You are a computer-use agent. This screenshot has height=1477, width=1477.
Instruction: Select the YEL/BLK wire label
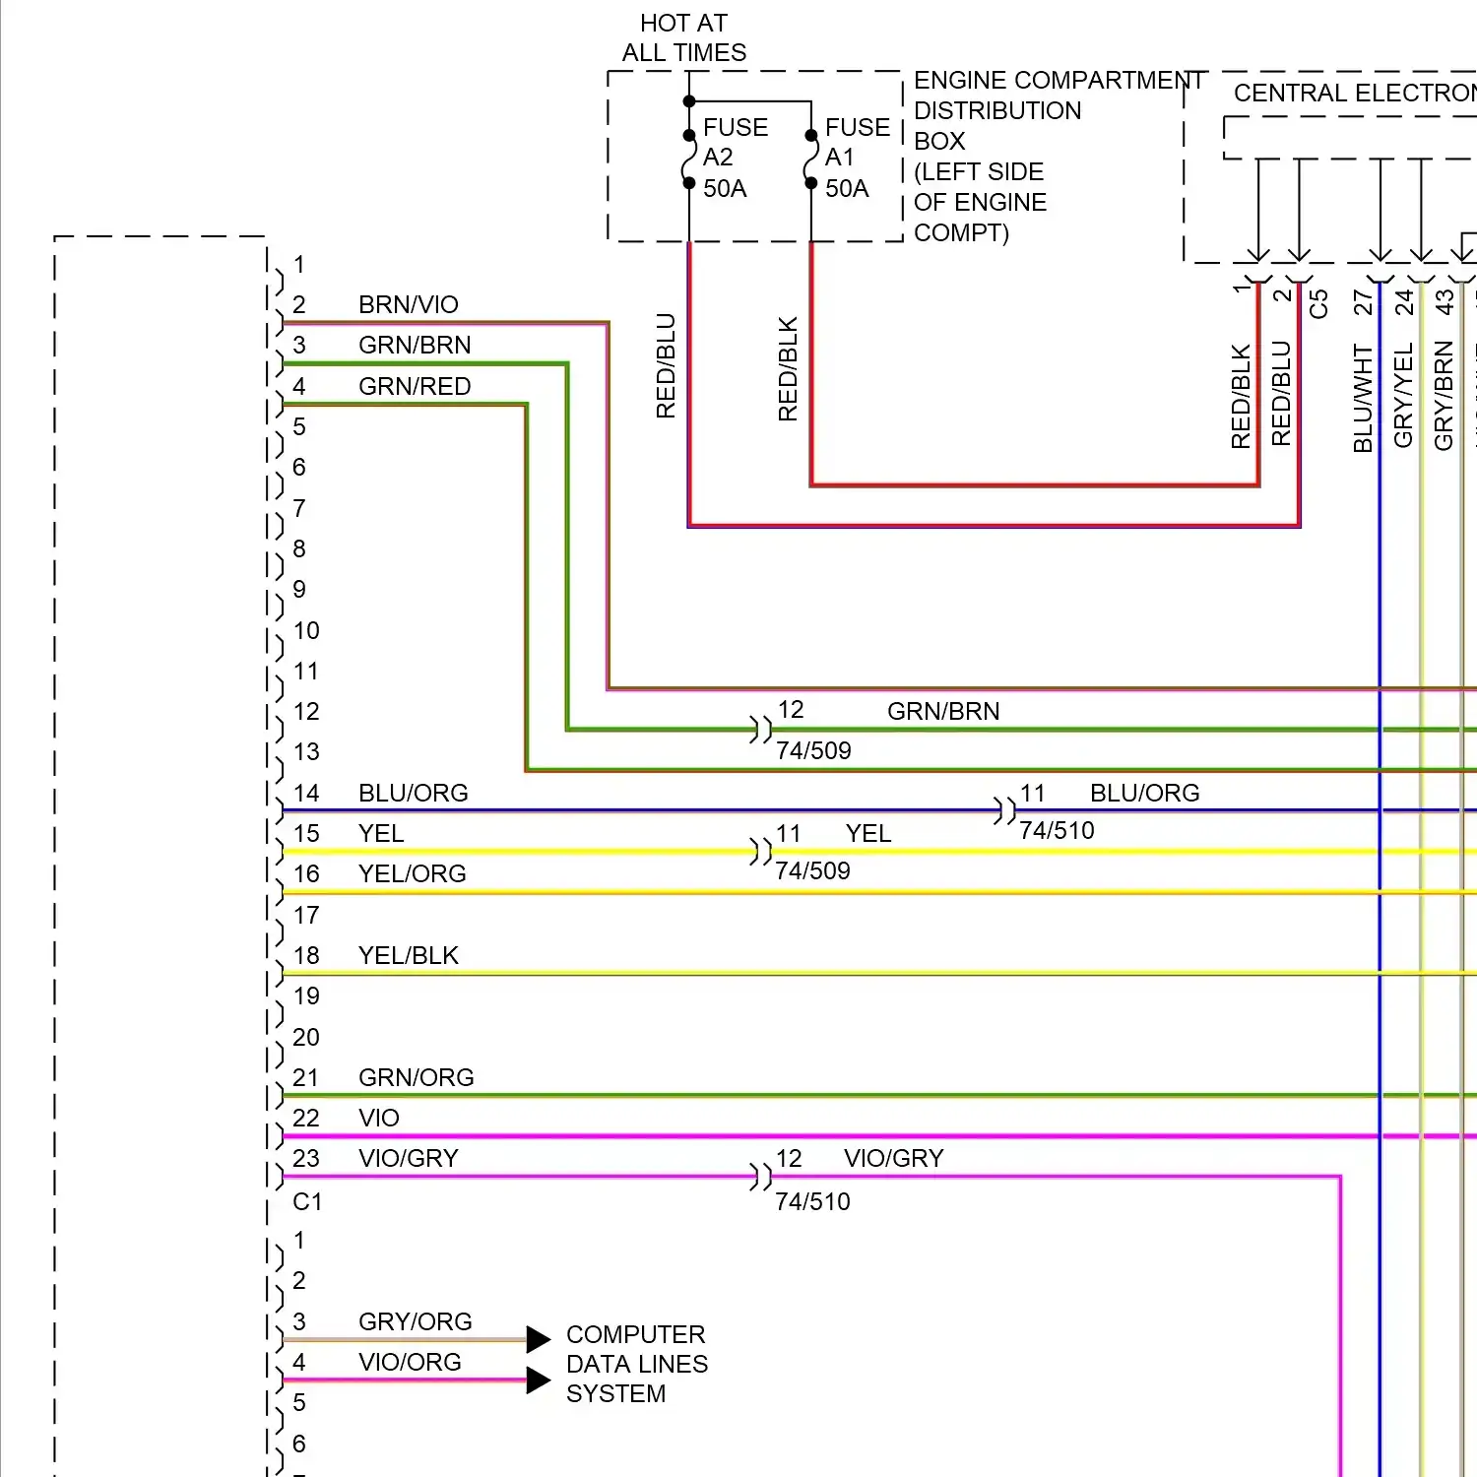409,955
